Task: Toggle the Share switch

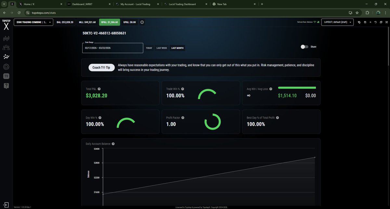Action: 305,47
